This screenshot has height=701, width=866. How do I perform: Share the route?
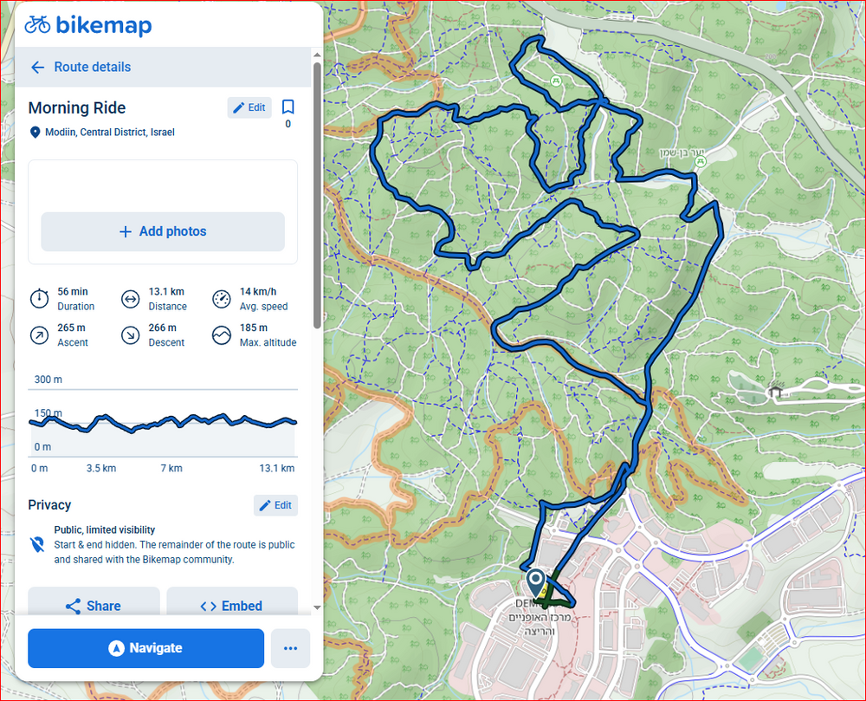[x=94, y=606]
